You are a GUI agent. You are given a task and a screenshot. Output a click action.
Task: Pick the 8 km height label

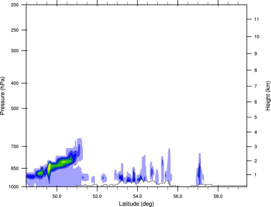point(256,70)
